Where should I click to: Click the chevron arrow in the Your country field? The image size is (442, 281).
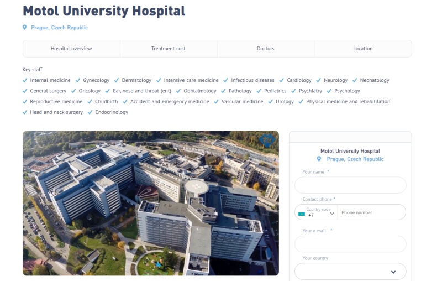[393, 272]
